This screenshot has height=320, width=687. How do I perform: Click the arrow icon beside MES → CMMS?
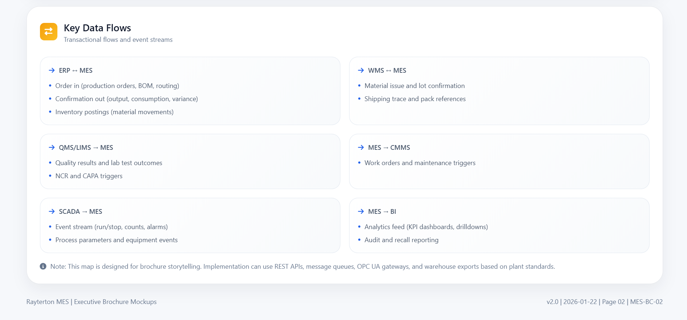pos(361,147)
